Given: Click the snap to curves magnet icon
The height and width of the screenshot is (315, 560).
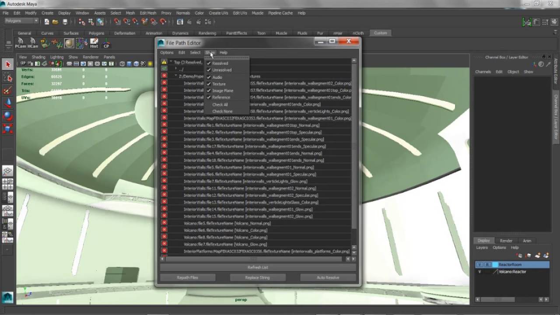Looking at the screenshot, I should pyautogui.click(x=126, y=21).
